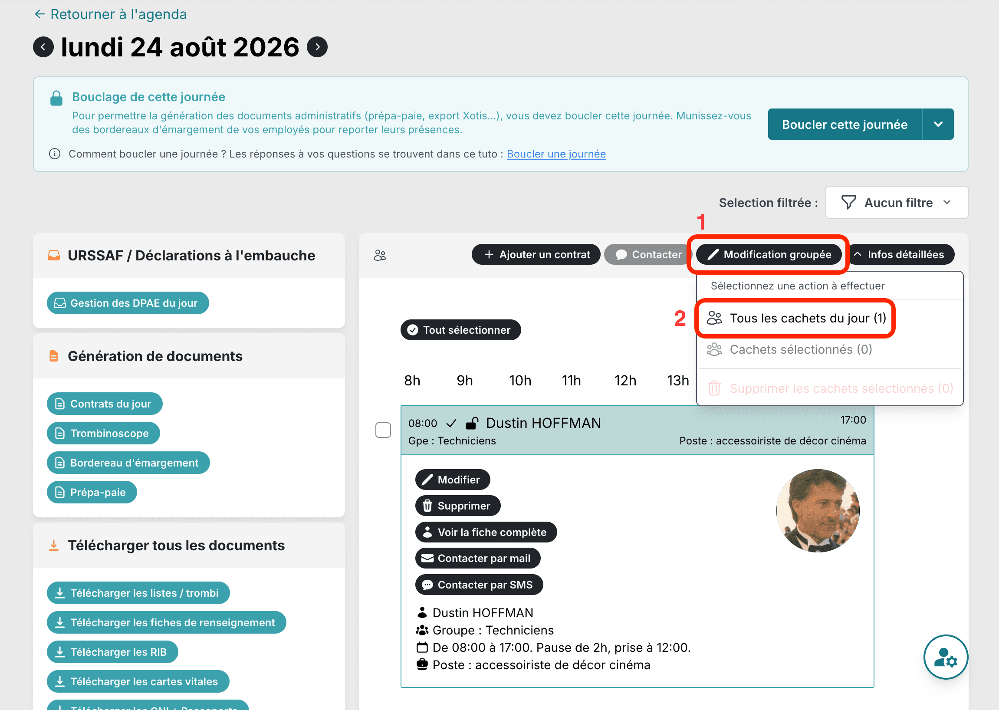Choose Supprimer les cachets sélectionnés (0)
Screen dimensions: 999x710
[x=830, y=388]
